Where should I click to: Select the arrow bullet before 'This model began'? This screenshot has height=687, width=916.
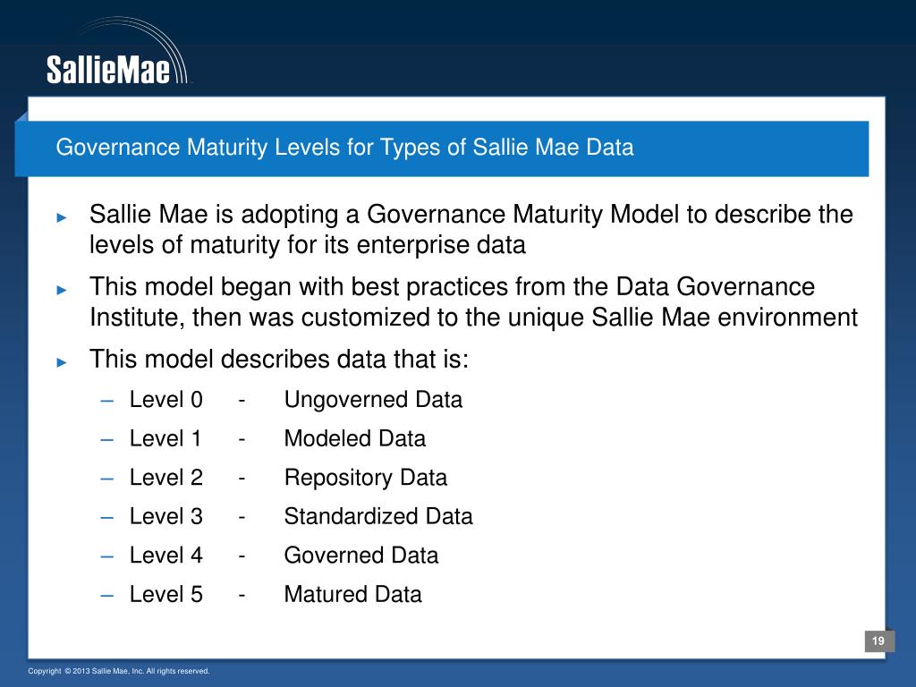pos(62,290)
